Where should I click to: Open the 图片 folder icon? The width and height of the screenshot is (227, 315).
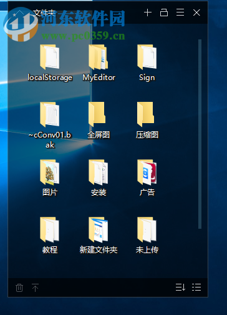pyautogui.click(x=50, y=172)
